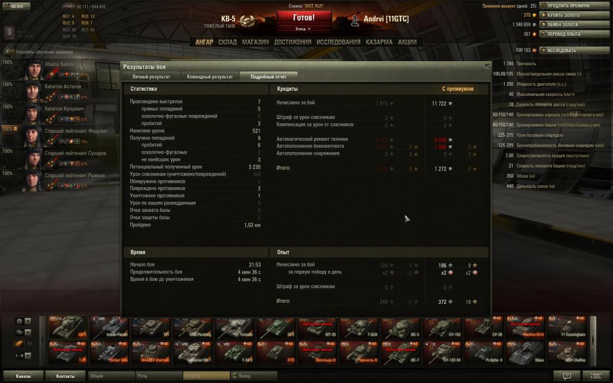
Task: Close the battle results window
Action: point(487,66)
